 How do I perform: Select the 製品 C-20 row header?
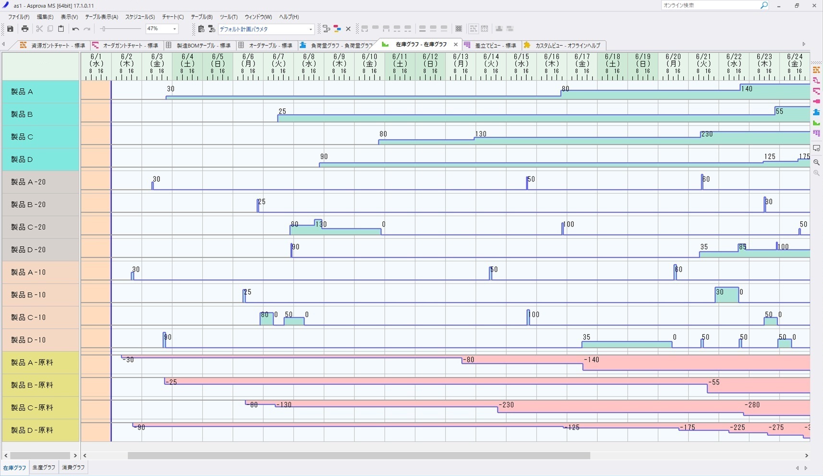(40, 227)
